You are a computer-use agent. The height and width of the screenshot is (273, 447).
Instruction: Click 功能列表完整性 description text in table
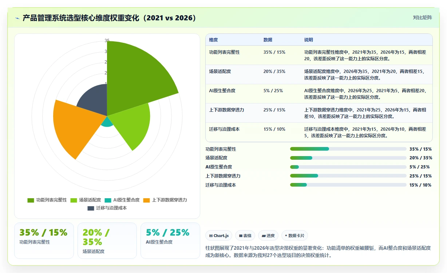[x=365, y=55]
